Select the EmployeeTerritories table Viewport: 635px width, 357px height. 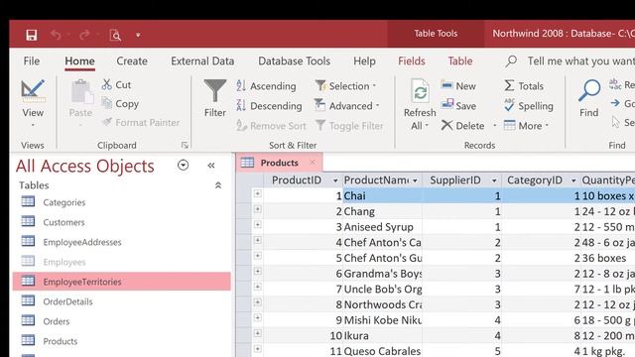(x=121, y=282)
